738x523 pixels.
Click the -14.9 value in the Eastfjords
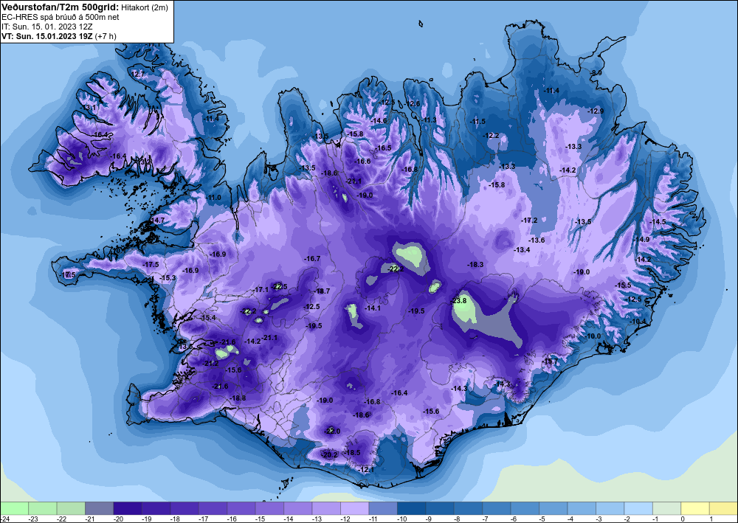coord(641,240)
